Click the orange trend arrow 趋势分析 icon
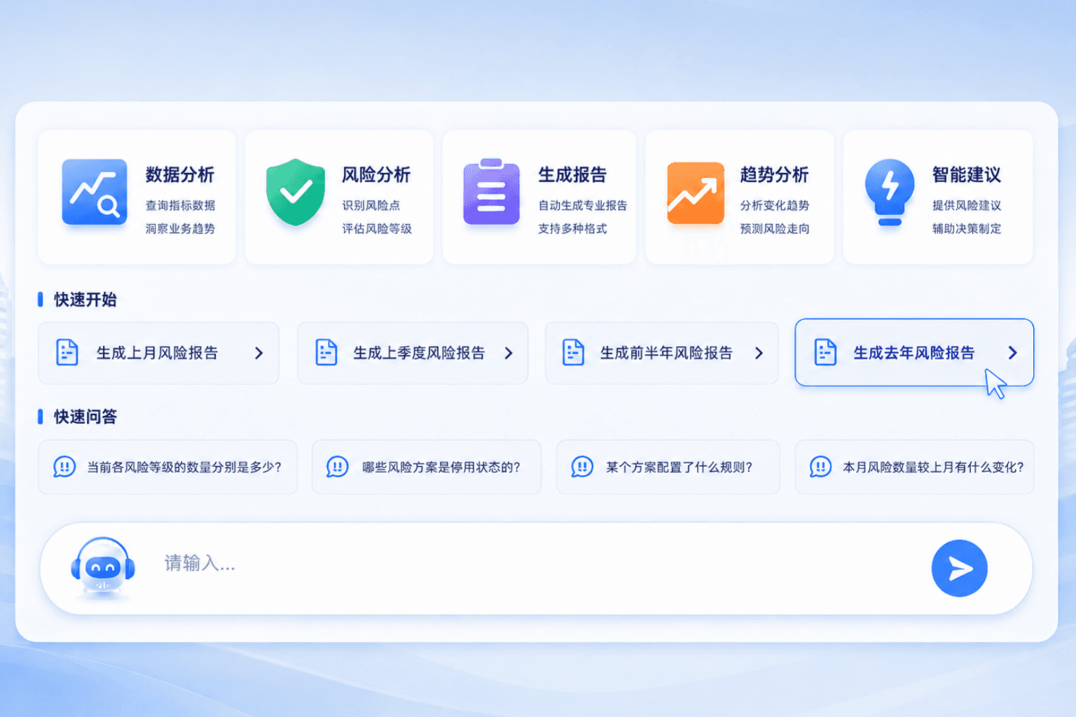This screenshot has width=1076, height=717. point(695,193)
